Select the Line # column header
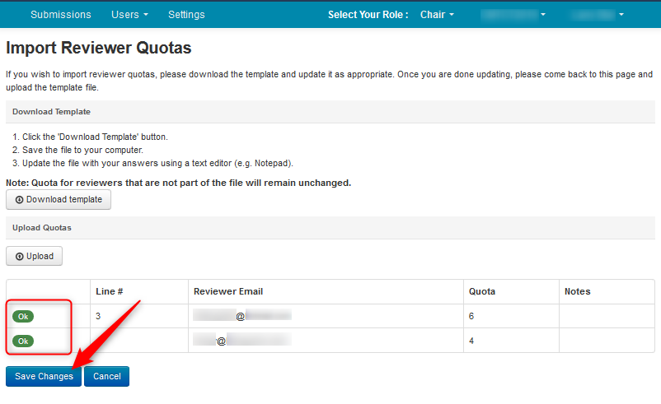The height and width of the screenshot is (404, 661). click(110, 291)
